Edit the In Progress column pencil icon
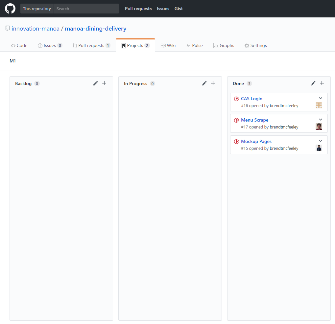 [204, 83]
